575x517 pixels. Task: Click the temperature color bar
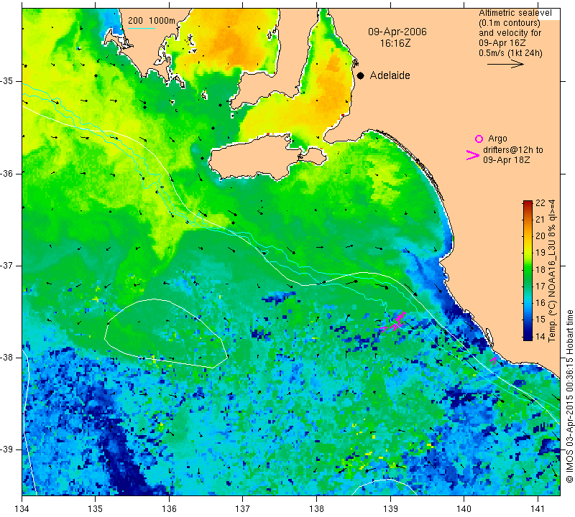(528, 271)
